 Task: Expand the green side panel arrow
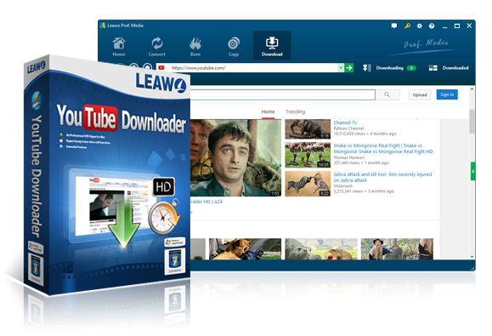pyautogui.click(x=472, y=171)
